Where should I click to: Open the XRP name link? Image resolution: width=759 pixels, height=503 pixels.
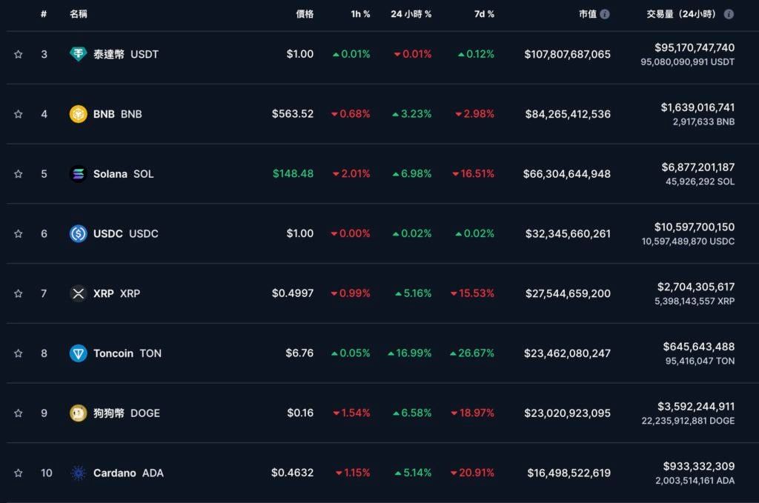(x=116, y=293)
